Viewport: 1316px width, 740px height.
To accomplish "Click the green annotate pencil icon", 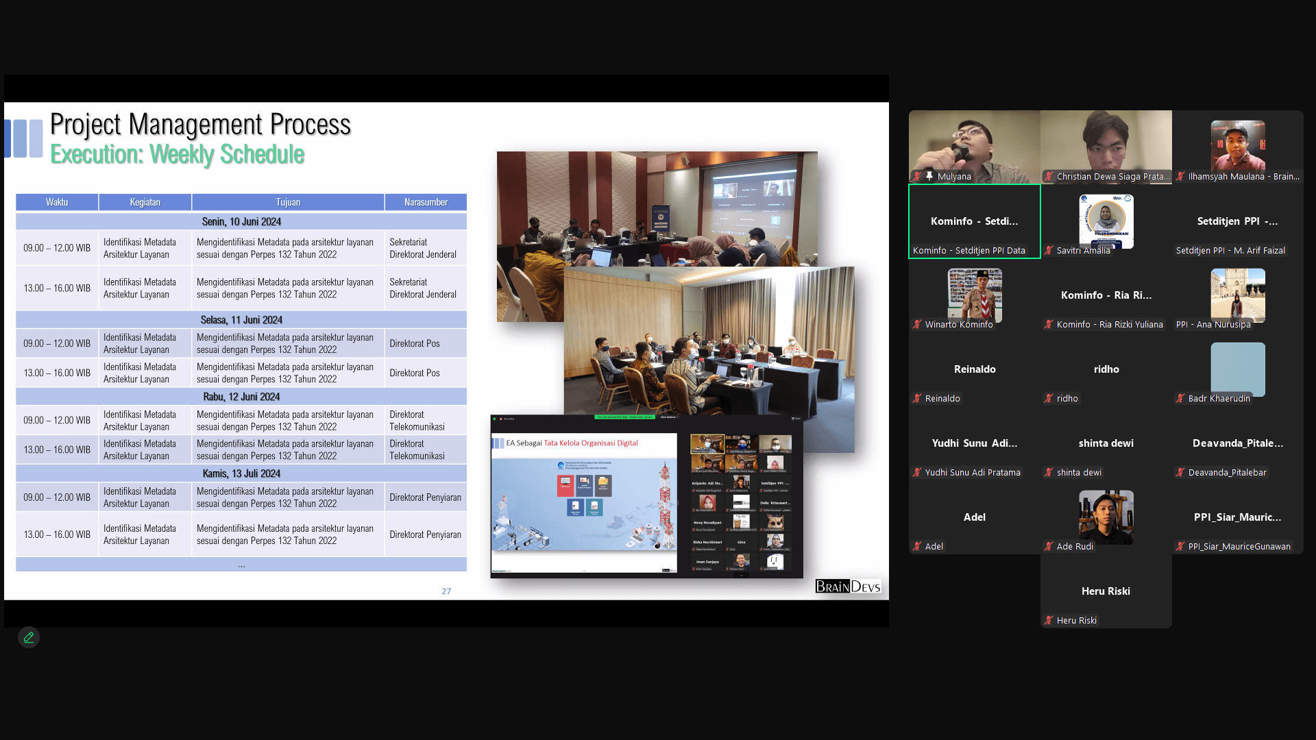I will pyautogui.click(x=29, y=637).
